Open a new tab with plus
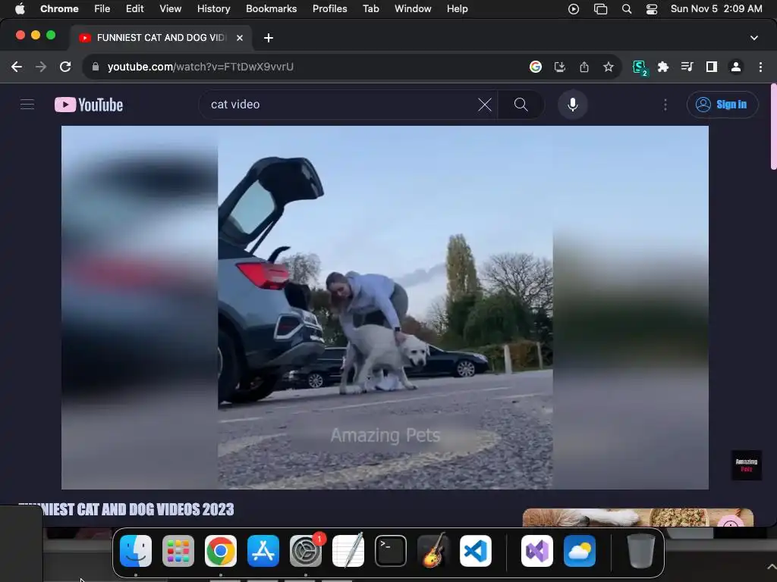Image resolution: width=777 pixels, height=582 pixels. coord(269,38)
